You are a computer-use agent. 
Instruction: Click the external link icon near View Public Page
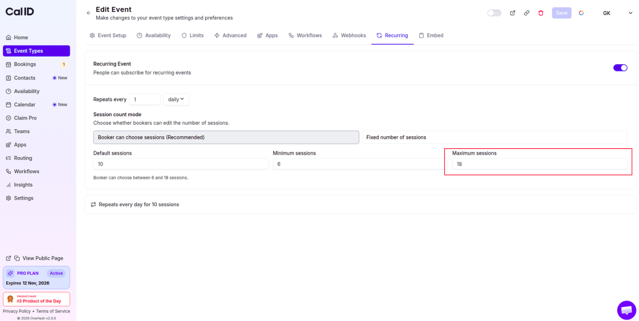click(8, 258)
